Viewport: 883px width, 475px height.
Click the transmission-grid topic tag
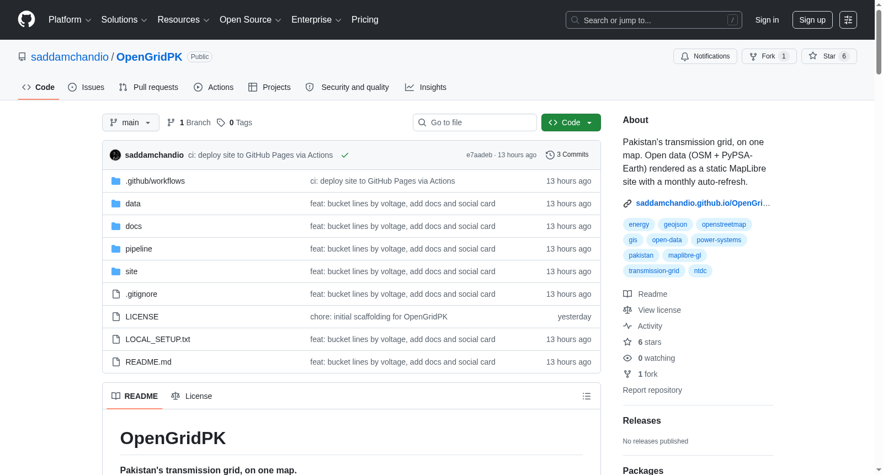click(x=654, y=271)
